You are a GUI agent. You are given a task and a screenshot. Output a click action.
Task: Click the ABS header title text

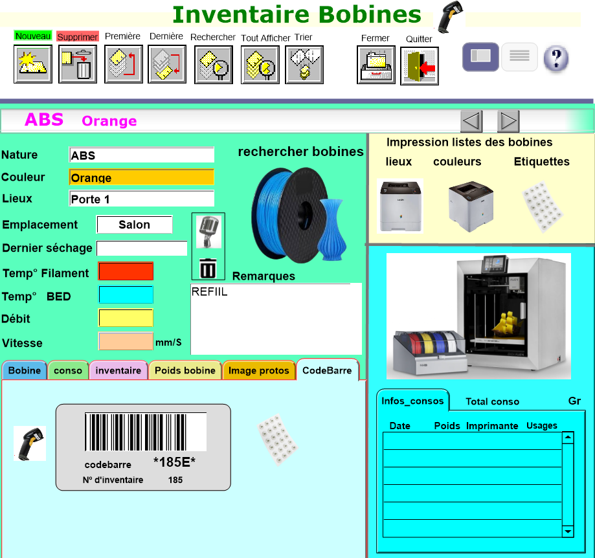tap(44, 120)
